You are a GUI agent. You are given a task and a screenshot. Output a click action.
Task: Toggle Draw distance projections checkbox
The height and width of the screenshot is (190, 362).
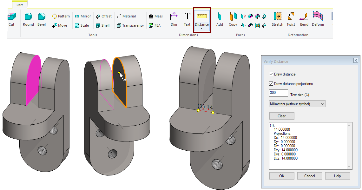pos(271,84)
